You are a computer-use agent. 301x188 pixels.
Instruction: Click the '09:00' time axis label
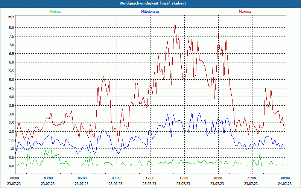click(116, 178)
